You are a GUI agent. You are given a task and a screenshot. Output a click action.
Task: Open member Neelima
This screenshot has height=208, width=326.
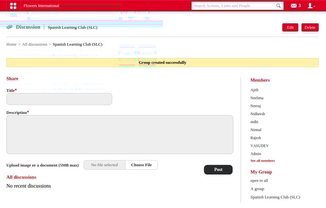pyautogui.click(x=257, y=98)
